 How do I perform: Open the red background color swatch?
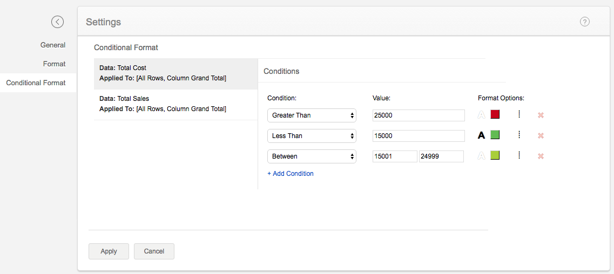point(495,114)
